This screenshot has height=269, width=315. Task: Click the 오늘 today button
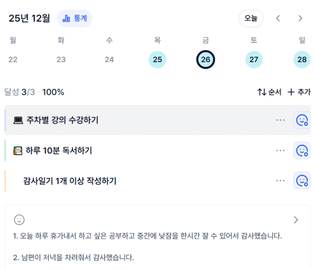(x=251, y=19)
